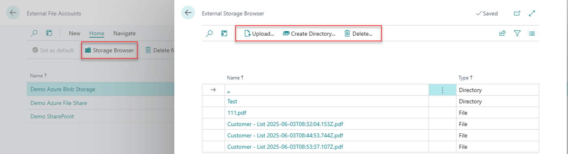The image size is (568, 154).
Task: Choose Create Directory action
Action: (309, 34)
